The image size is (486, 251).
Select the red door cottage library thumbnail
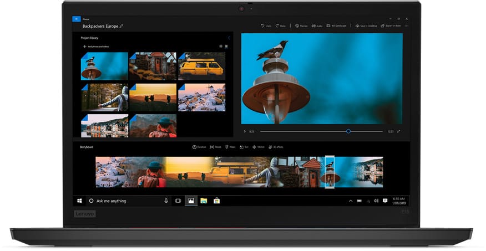(153, 66)
